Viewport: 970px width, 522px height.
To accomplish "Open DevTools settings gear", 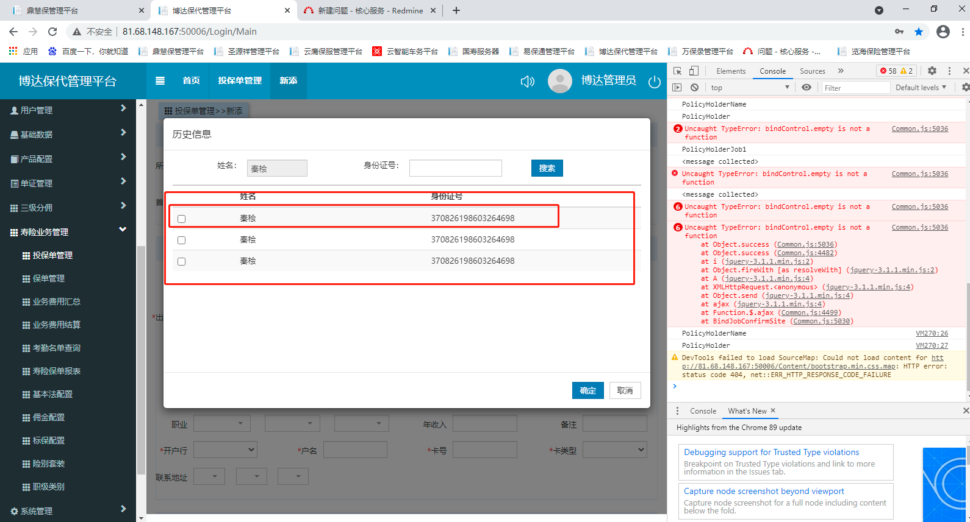I will coord(932,71).
